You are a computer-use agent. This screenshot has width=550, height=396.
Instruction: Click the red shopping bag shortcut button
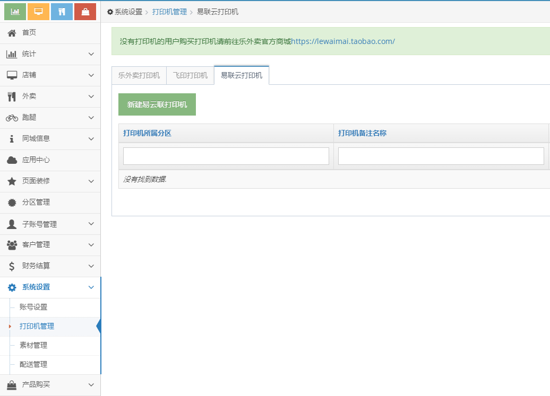(x=85, y=12)
